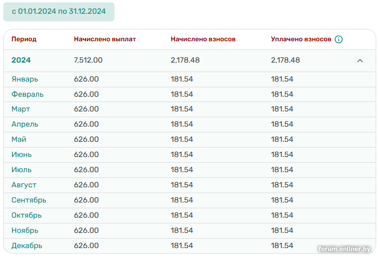Open the Декабрь month link
Screen dimensions: 380x259
[x=27, y=246]
